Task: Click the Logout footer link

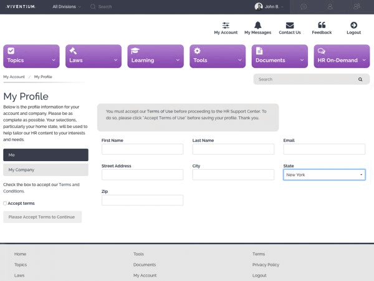Action: (259, 275)
